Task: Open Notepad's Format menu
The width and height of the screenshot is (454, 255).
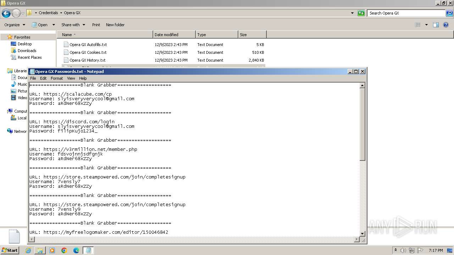Action: click(x=57, y=78)
